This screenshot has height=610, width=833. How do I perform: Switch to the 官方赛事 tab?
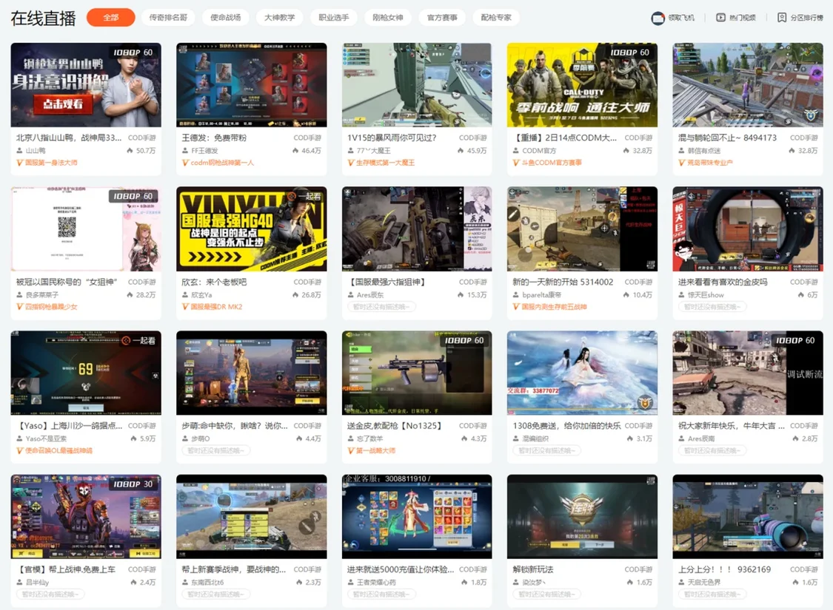[x=442, y=18]
